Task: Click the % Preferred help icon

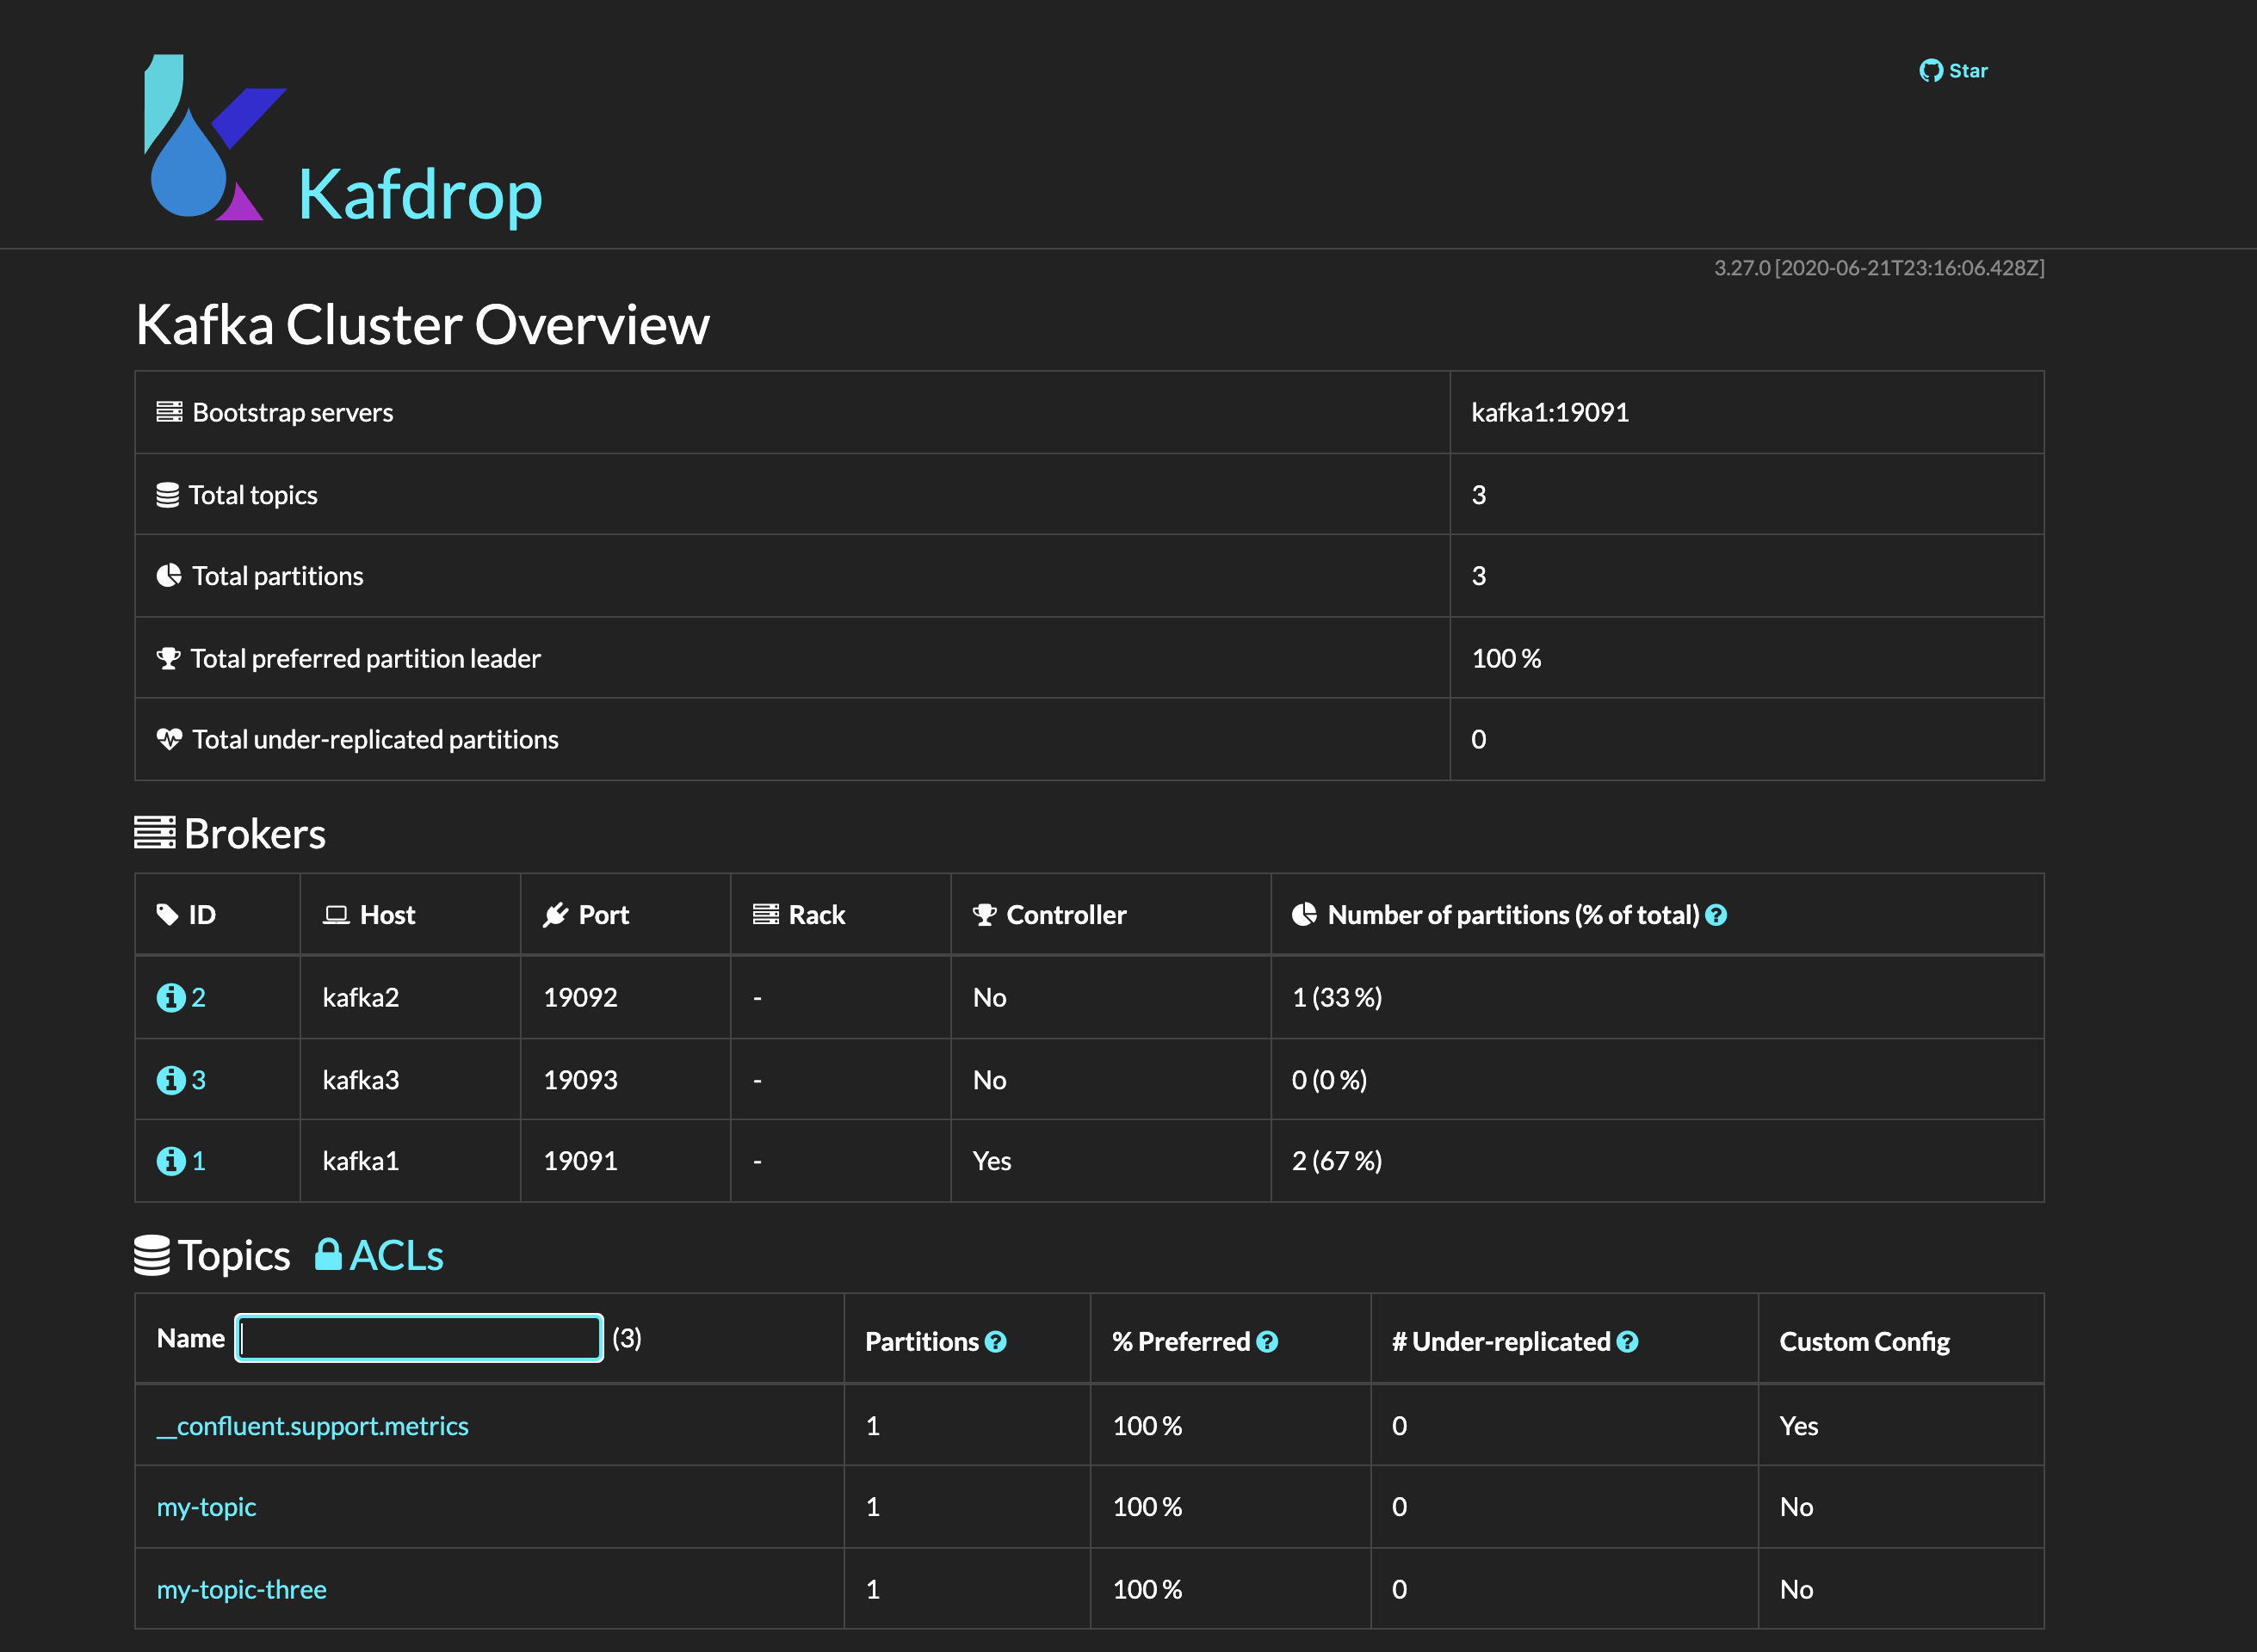Action: 1268,1342
